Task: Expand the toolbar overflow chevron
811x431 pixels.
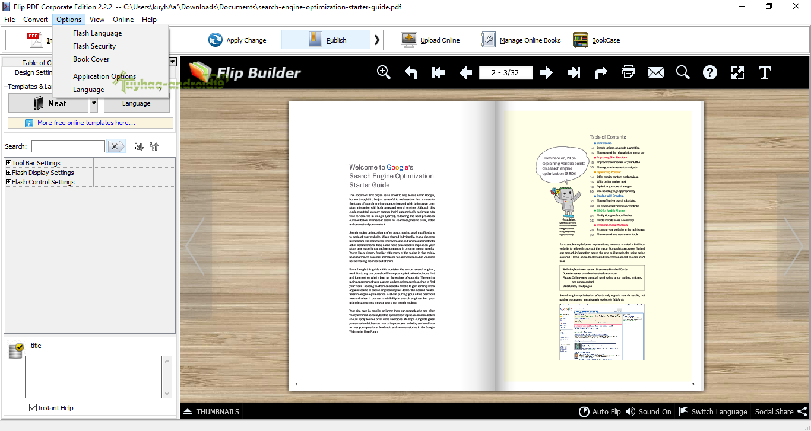Action: [x=376, y=40]
